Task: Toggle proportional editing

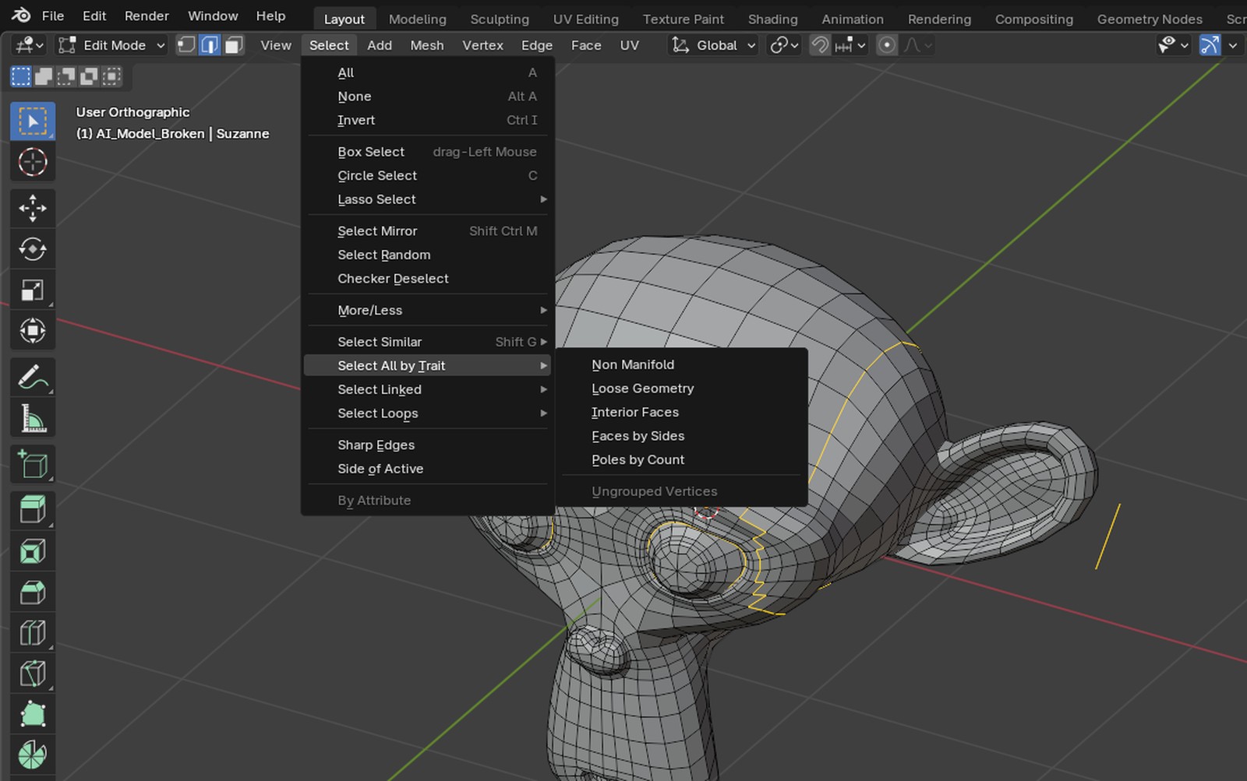Action: 887,45
